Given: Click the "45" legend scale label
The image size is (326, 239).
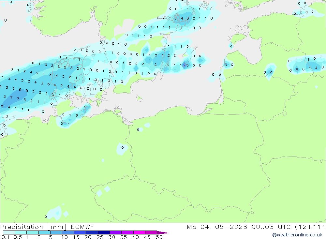Looking at the screenshot, I should coord(147,237).
